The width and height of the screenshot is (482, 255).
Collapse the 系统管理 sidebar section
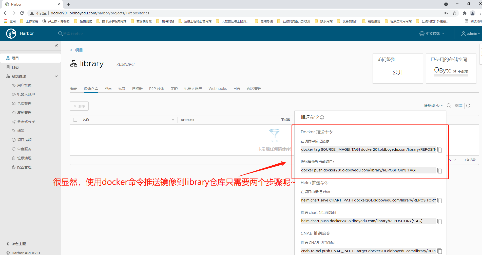click(56, 76)
